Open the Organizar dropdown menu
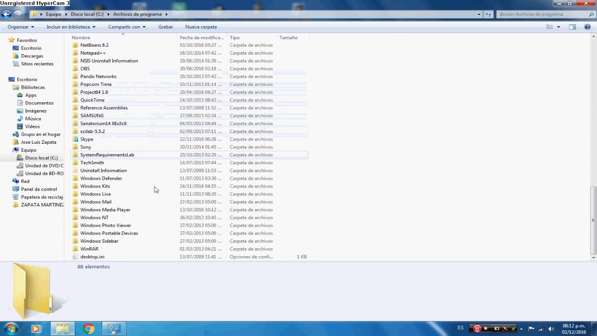The image size is (597, 336). [x=21, y=27]
